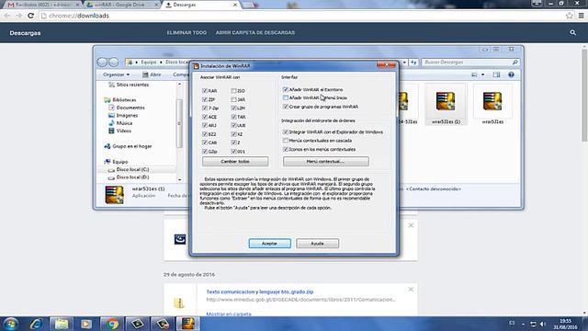The width and height of the screenshot is (588, 331).
Task: Switch to winRAR - Google Drive tab
Action: (x=122, y=5)
